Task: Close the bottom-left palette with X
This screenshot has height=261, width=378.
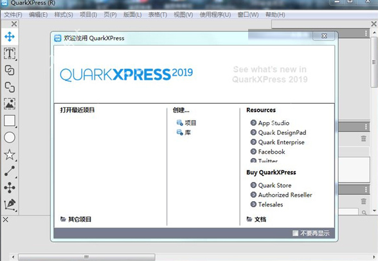Action: tap(5, 219)
